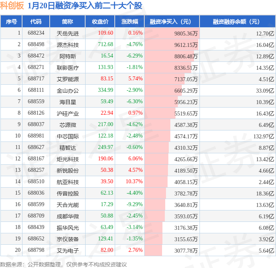This screenshot has width=276, height=268.
Task: Click net purchase value 4587.38万
Action: [186, 125]
